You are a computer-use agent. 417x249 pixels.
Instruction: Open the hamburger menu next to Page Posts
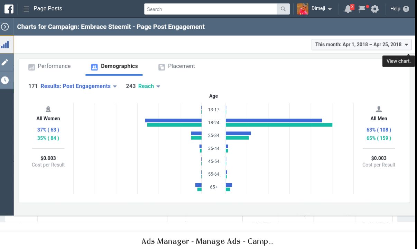coord(26,9)
